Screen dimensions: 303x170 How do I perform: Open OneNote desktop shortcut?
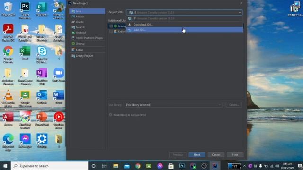(42, 76)
